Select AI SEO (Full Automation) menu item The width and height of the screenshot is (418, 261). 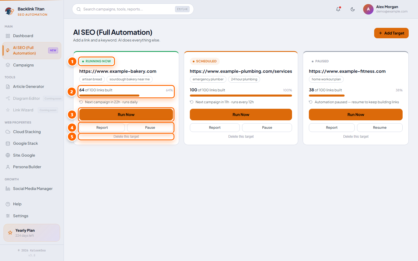[32, 50]
